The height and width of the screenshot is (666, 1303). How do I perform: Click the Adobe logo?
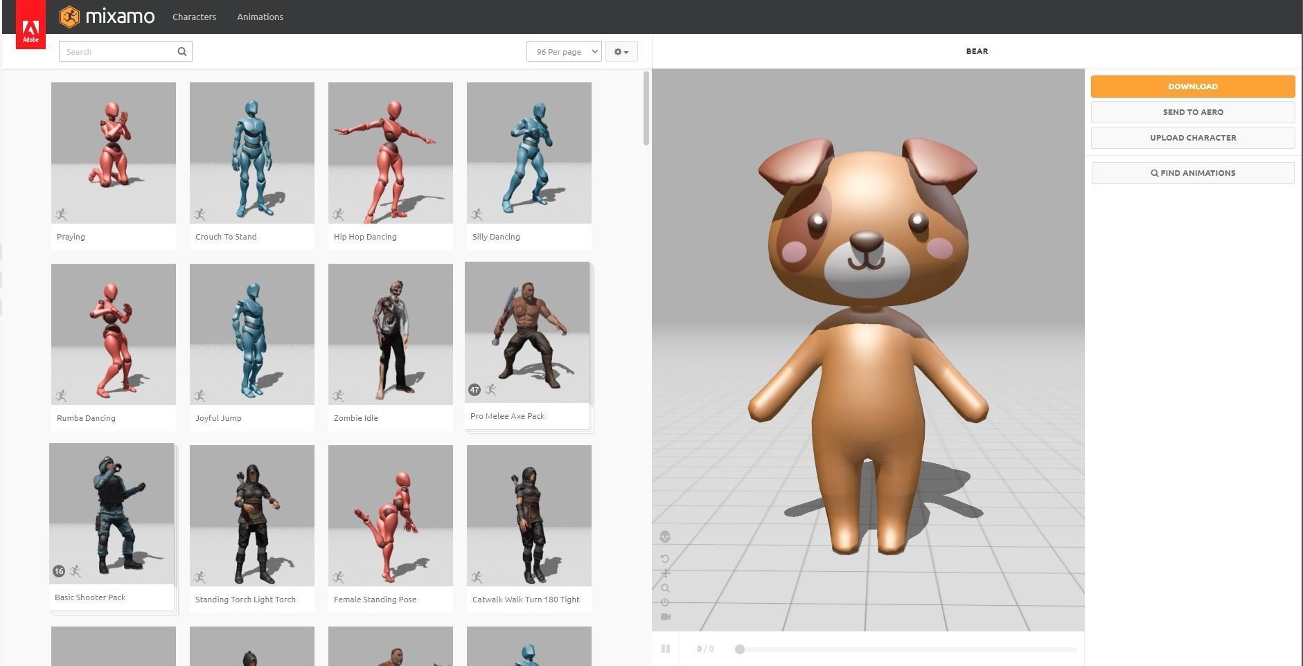[x=30, y=24]
